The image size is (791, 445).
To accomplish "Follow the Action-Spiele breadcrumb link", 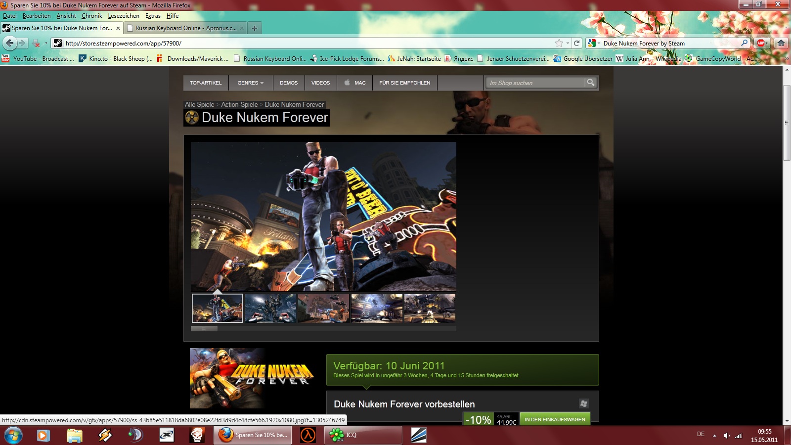I will (x=239, y=104).
